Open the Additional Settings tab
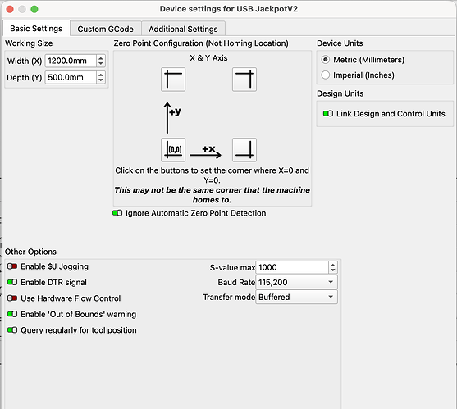457x409 pixels. coord(183,30)
